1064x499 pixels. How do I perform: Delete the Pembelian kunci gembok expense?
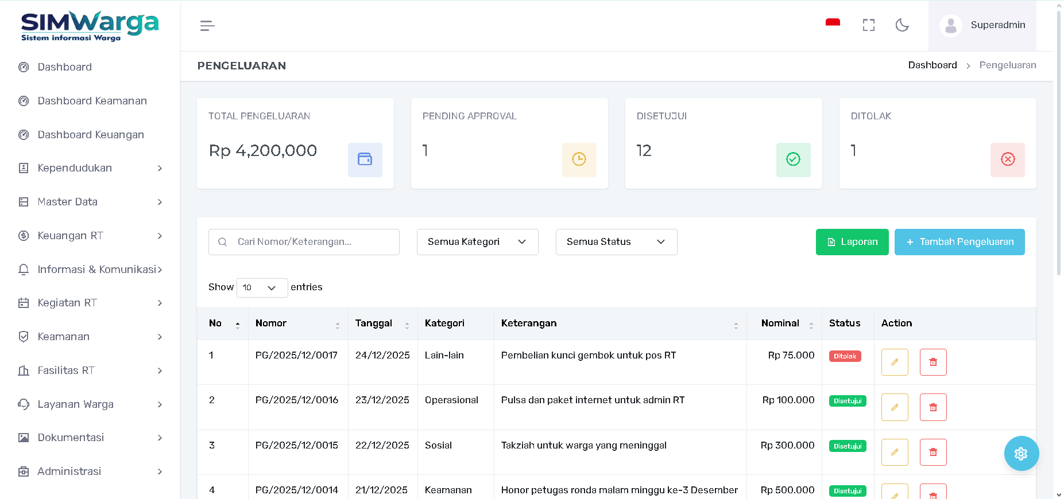coord(933,362)
